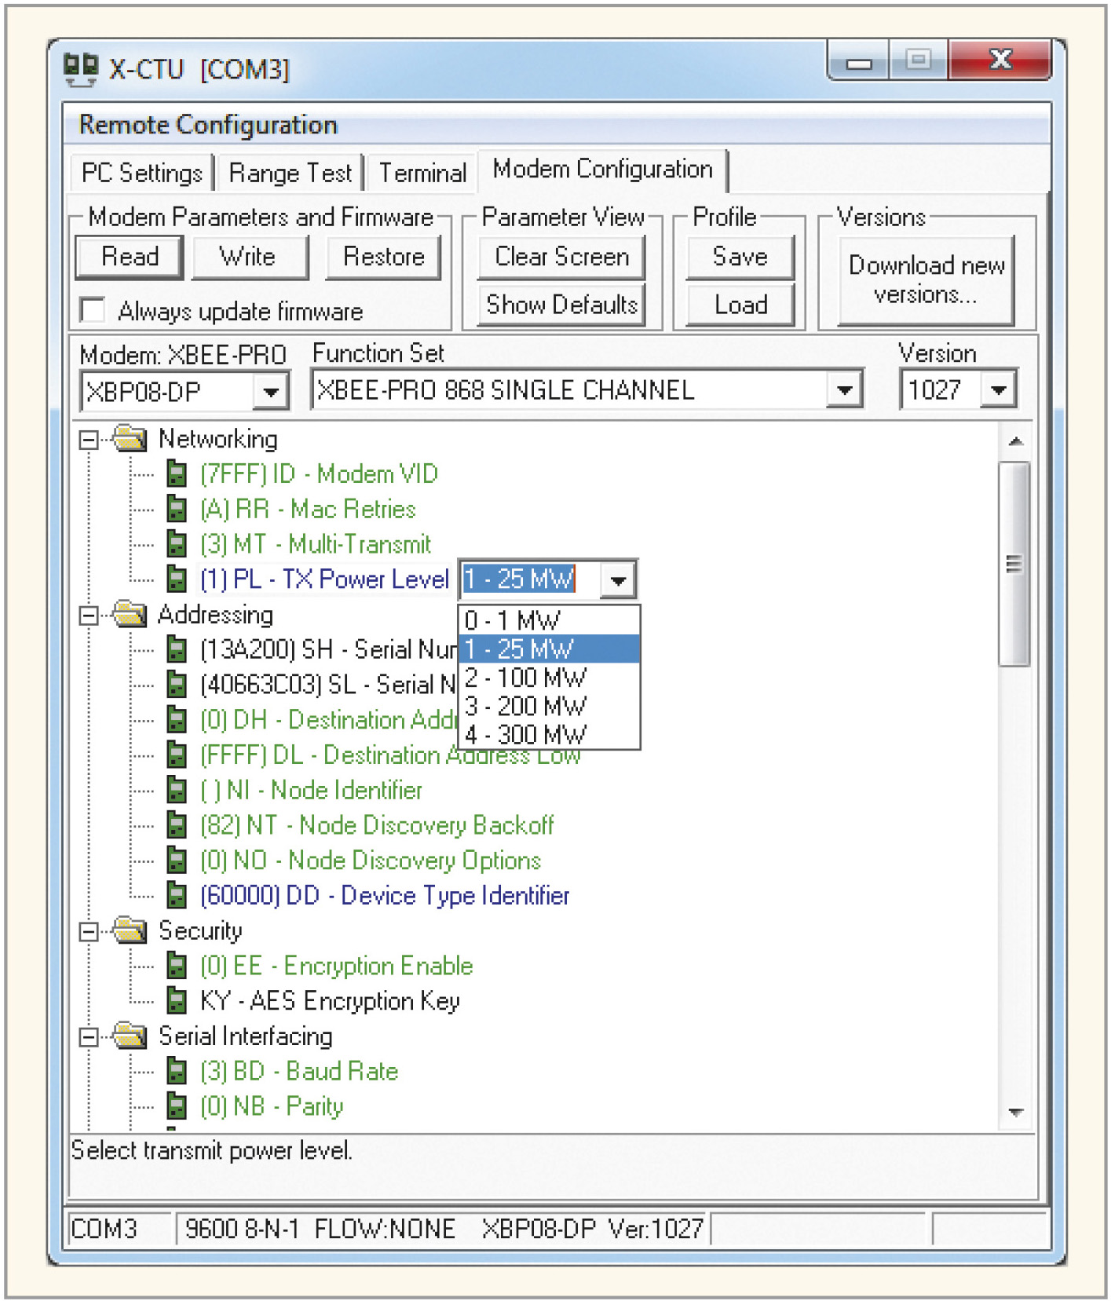Click the Clear Screen button

tap(561, 257)
